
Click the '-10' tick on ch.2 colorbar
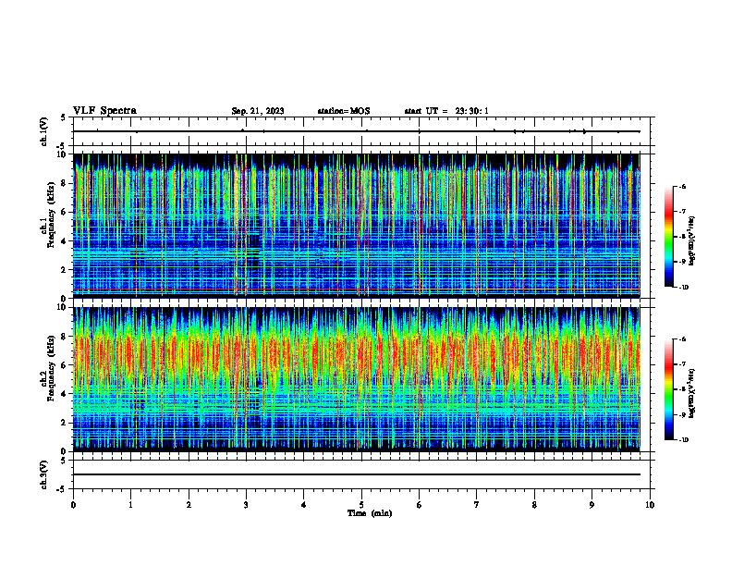(x=683, y=440)
